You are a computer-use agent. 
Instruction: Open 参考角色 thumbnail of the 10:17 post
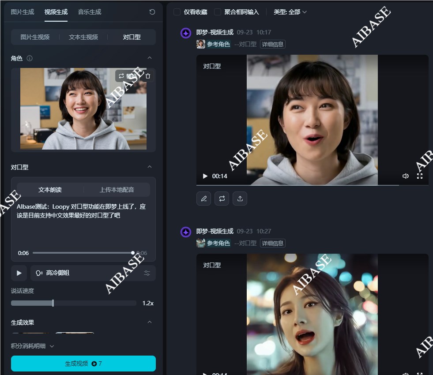(201, 44)
